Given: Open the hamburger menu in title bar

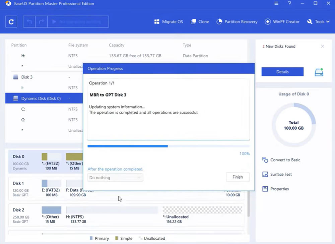Looking at the screenshot, I should [x=276, y=3].
